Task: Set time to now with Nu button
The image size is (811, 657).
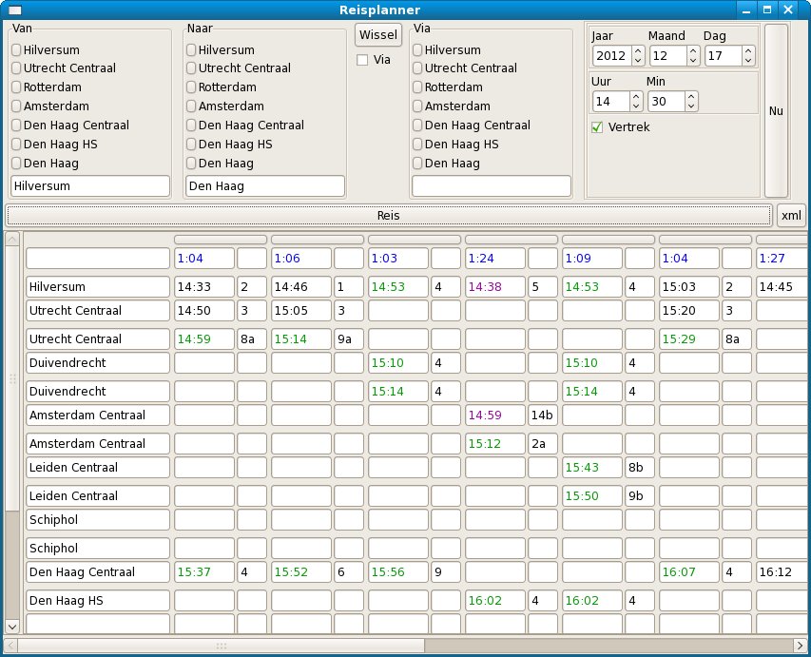Action: [776, 110]
